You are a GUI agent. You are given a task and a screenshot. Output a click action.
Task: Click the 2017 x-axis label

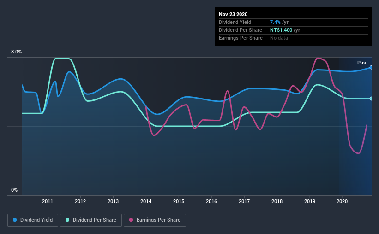point(244,201)
